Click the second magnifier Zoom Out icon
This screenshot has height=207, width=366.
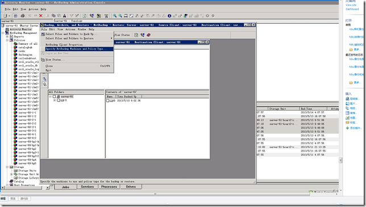[120, 16]
